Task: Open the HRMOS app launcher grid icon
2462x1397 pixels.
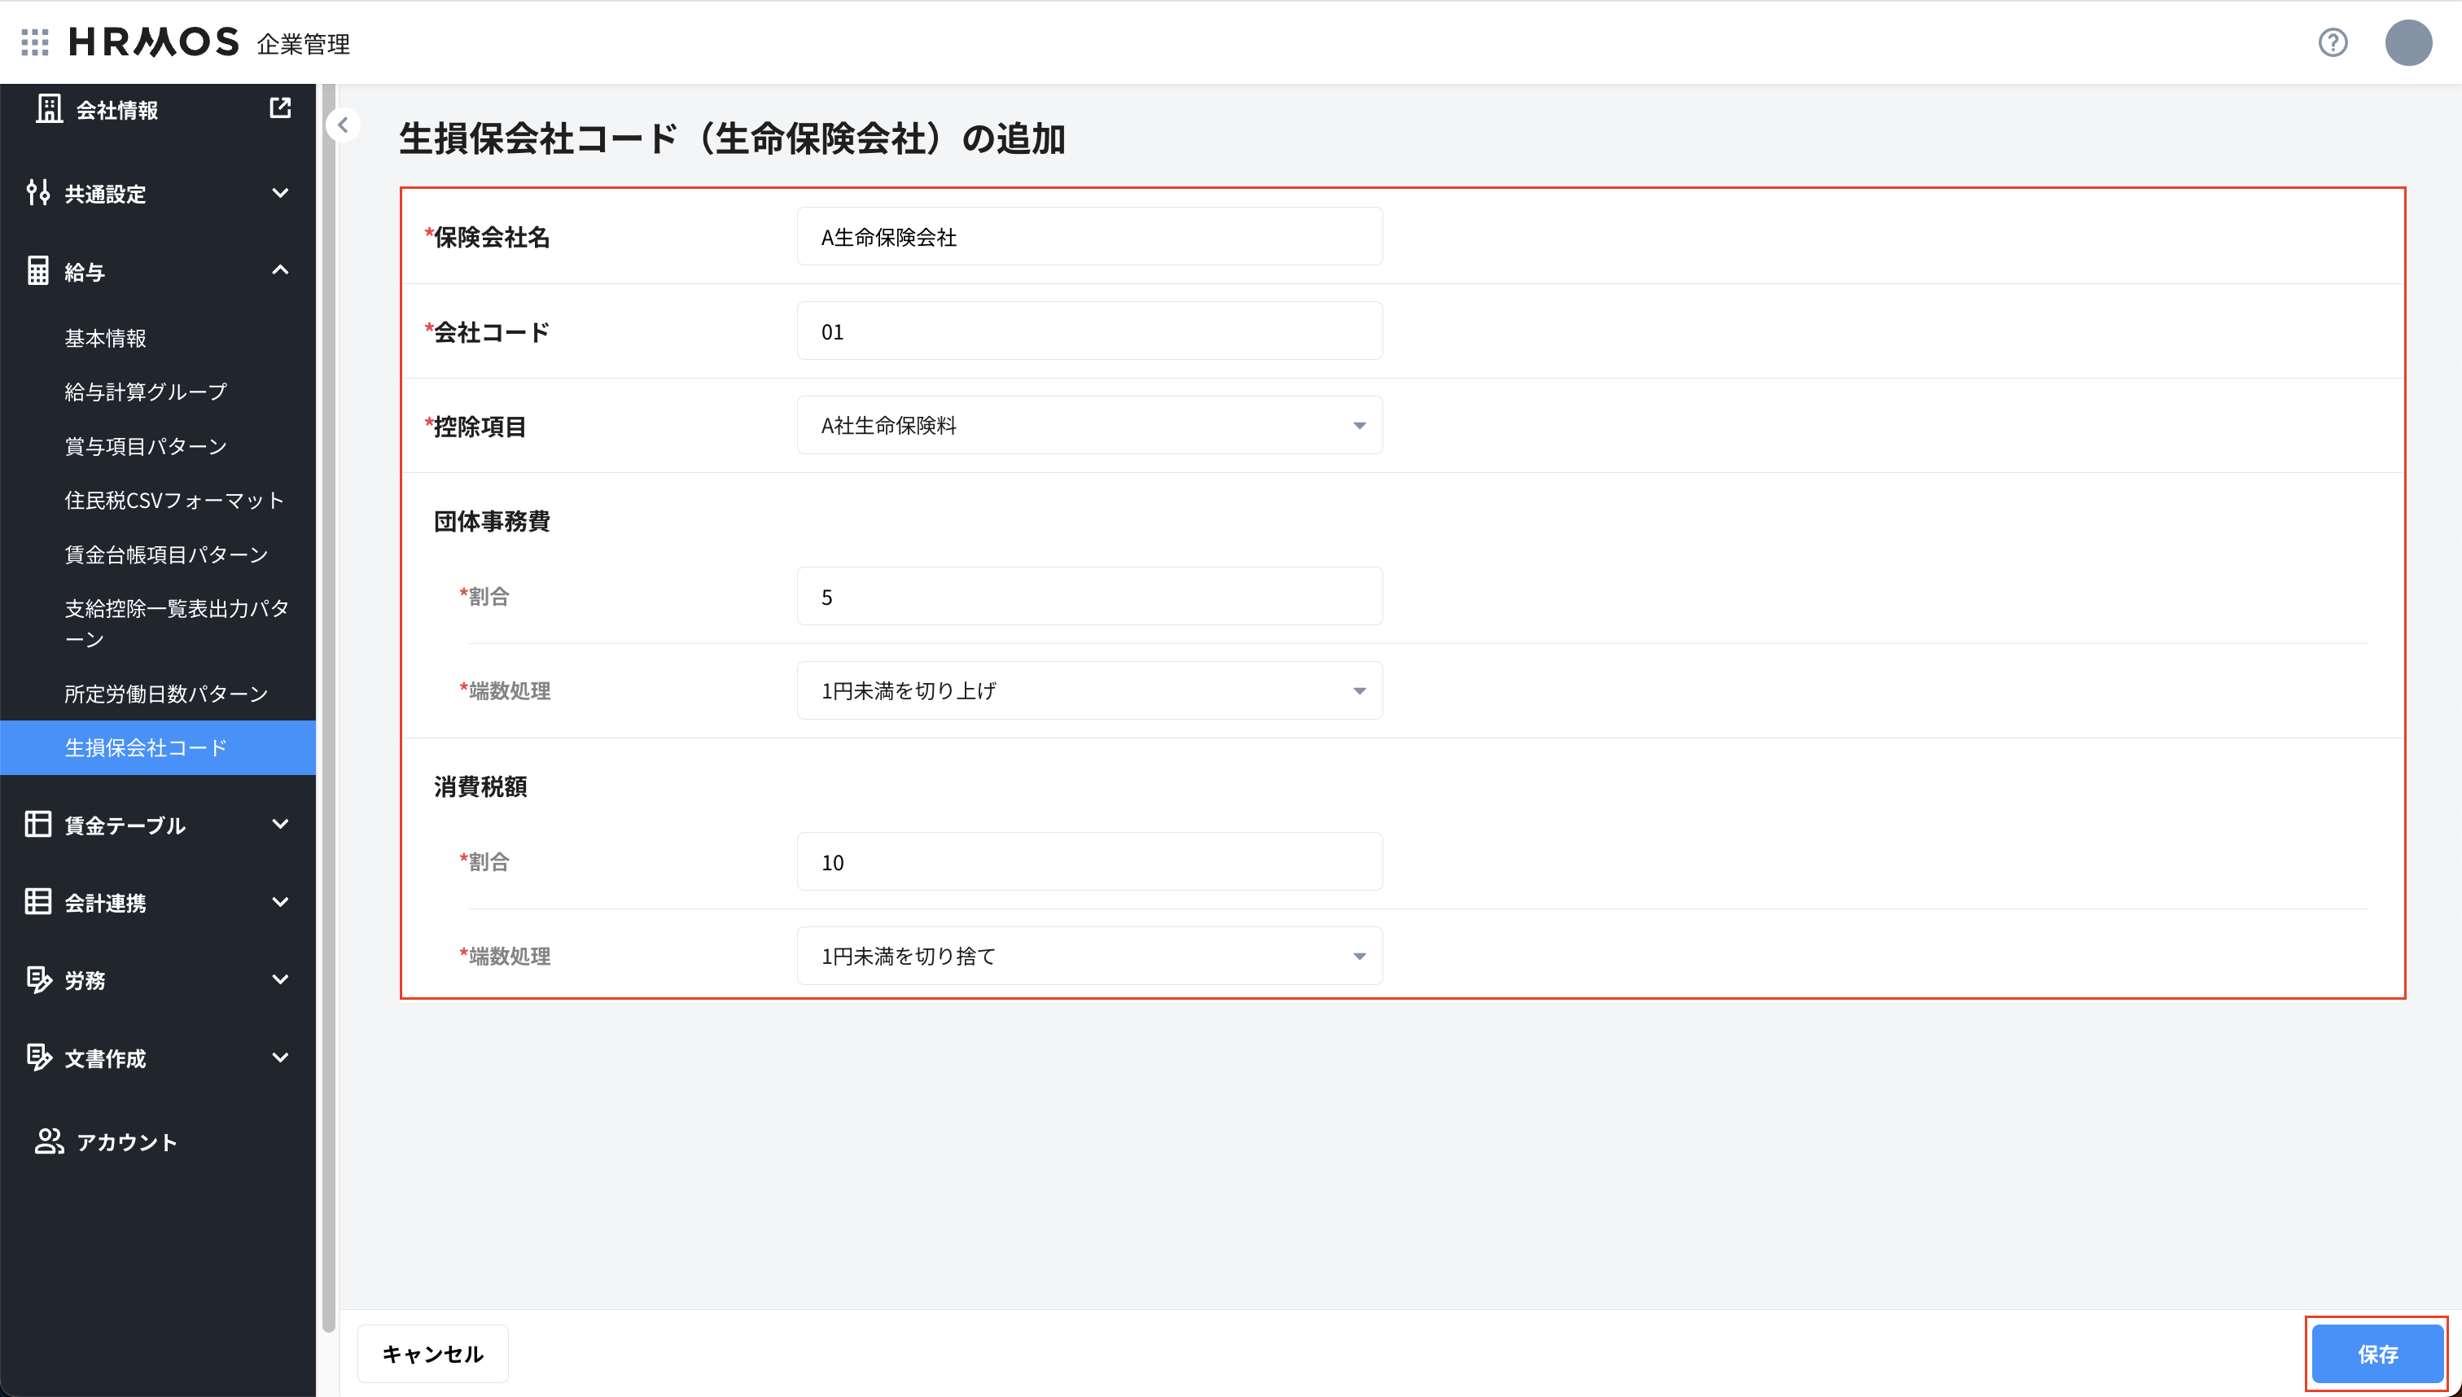Action: [34, 42]
